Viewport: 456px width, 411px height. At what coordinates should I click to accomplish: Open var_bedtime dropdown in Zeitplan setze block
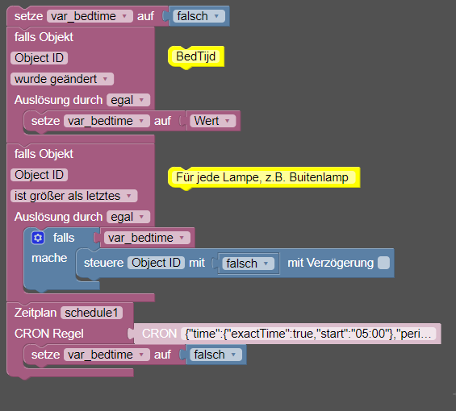click(x=107, y=355)
